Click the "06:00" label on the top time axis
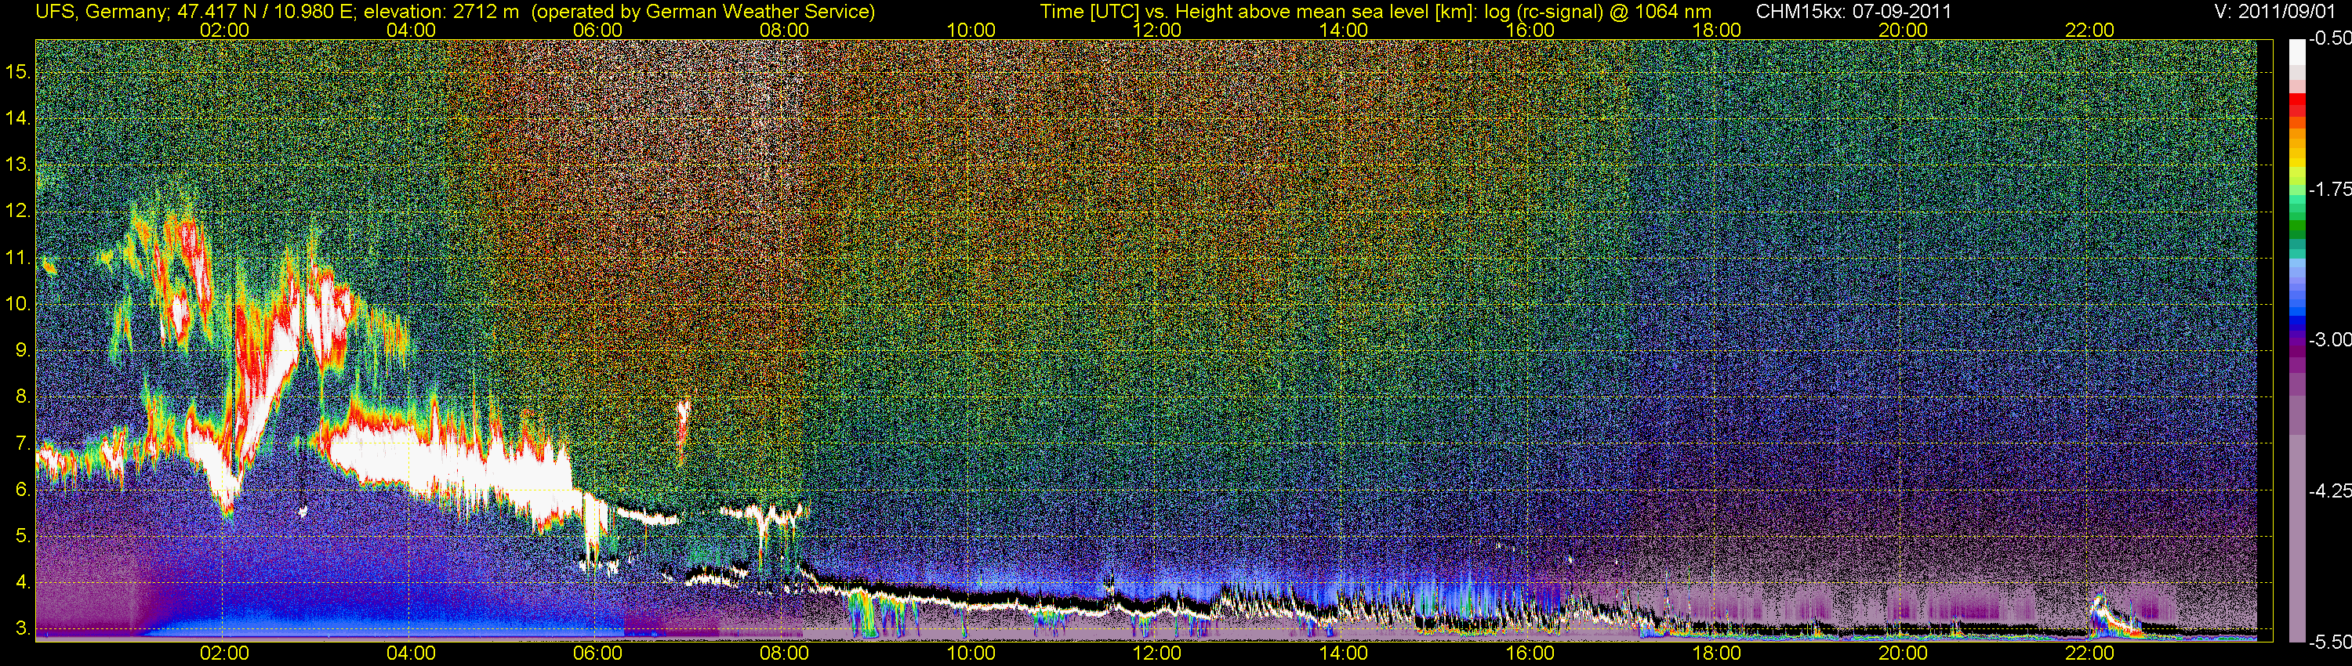This screenshot has height=666, width=2352. [597, 30]
